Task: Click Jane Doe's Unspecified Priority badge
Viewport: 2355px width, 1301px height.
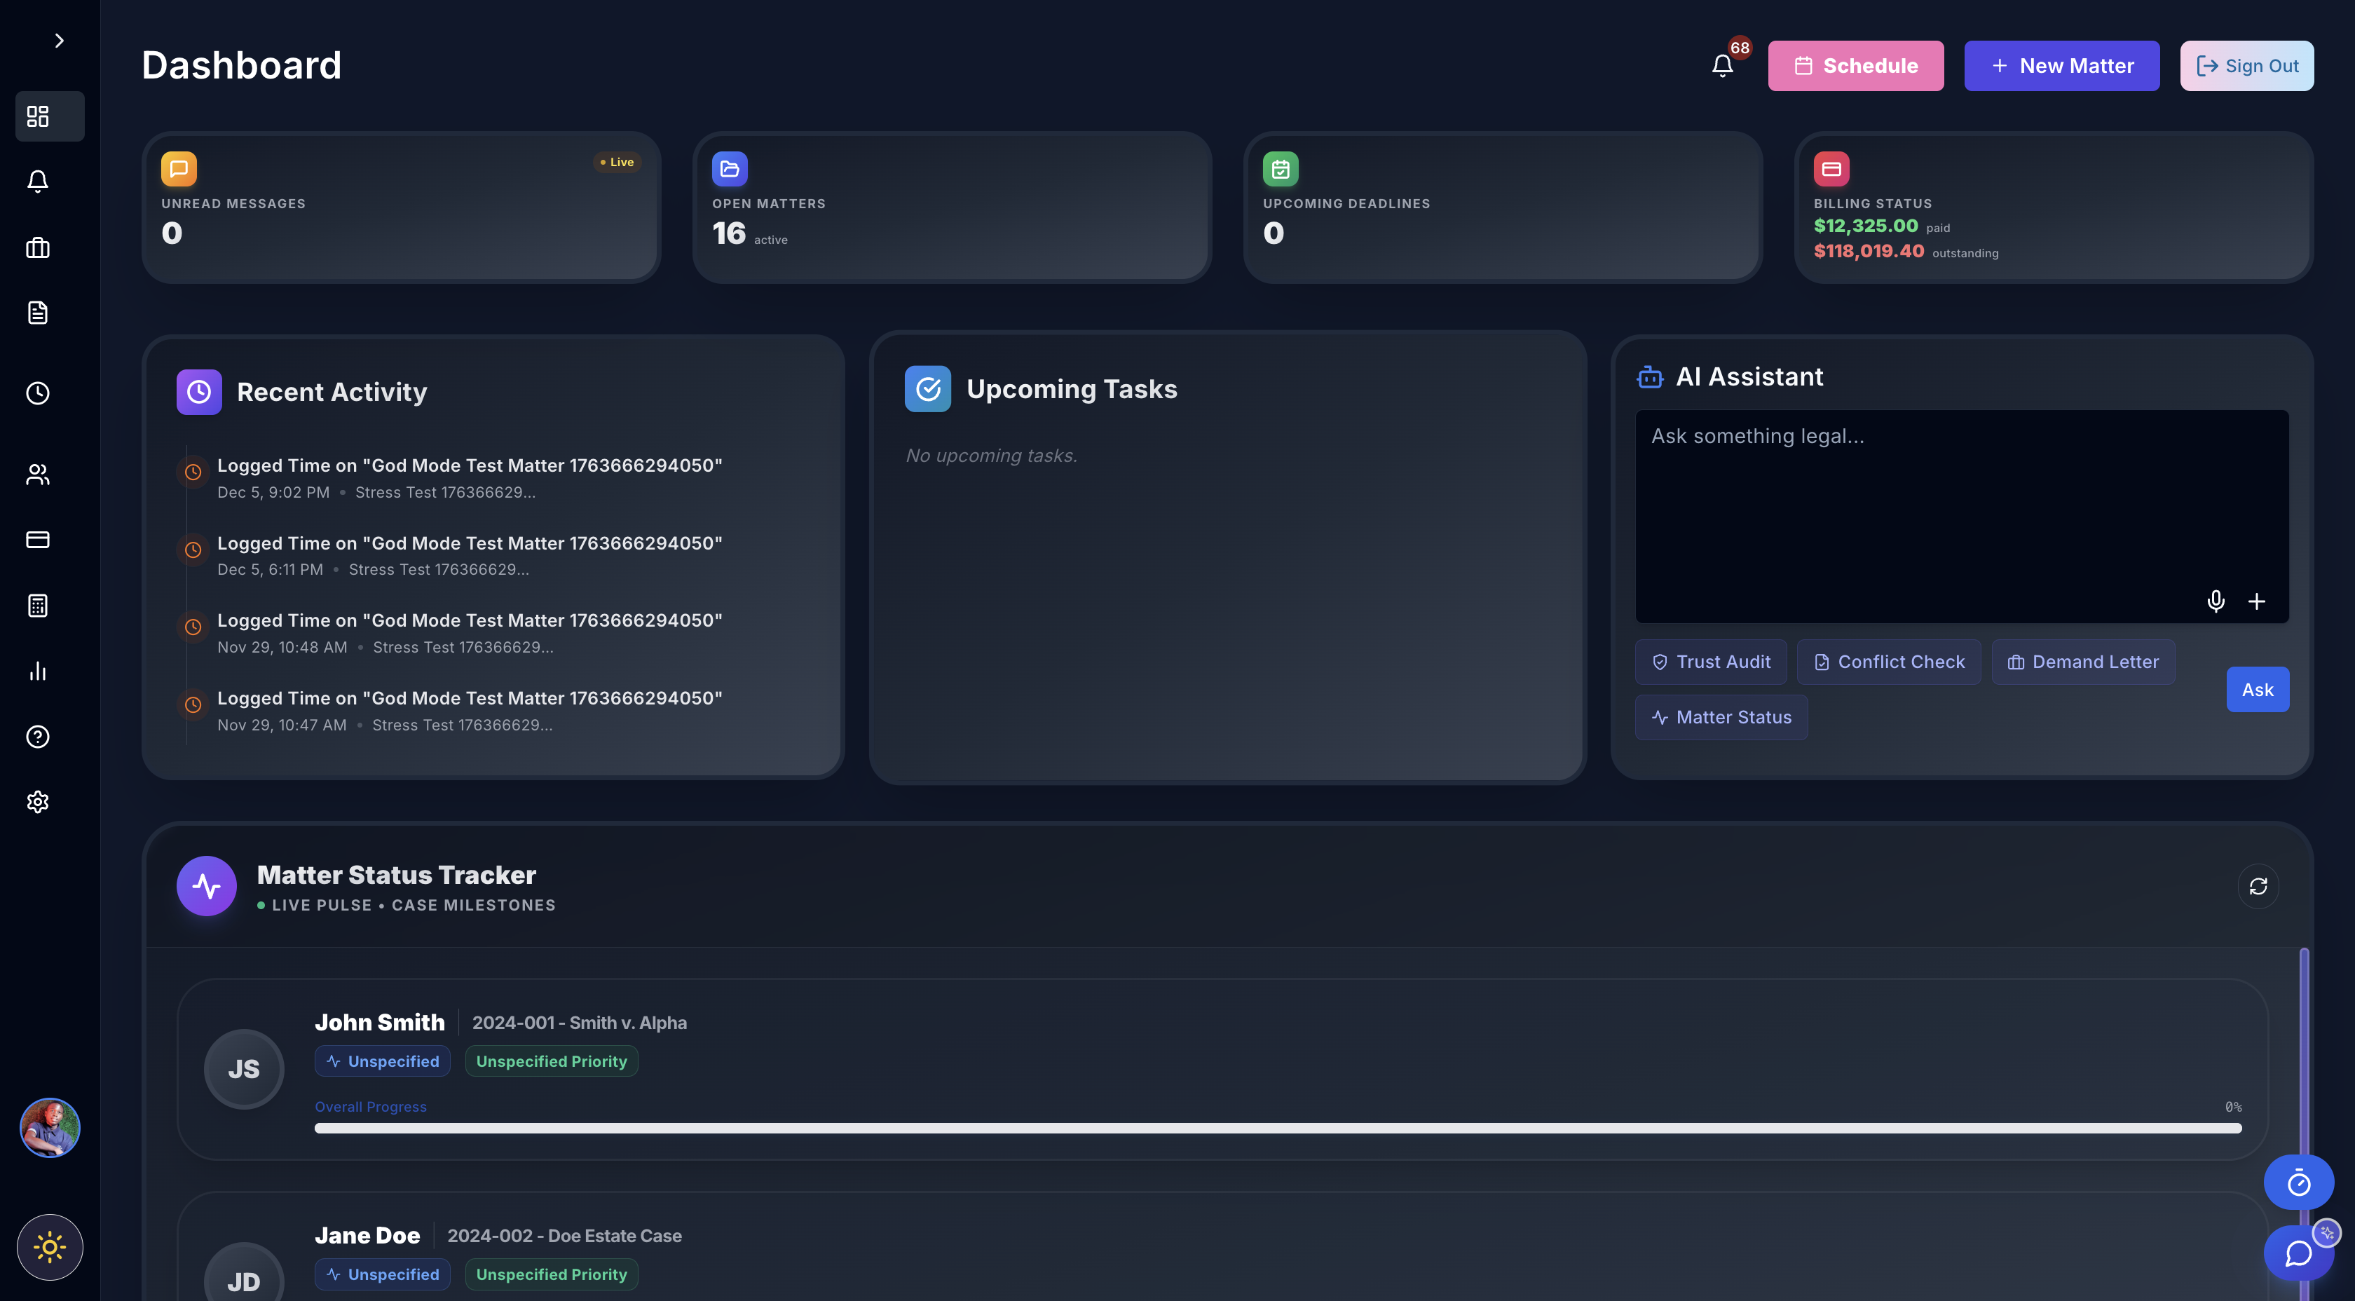Action: tap(552, 1274)
